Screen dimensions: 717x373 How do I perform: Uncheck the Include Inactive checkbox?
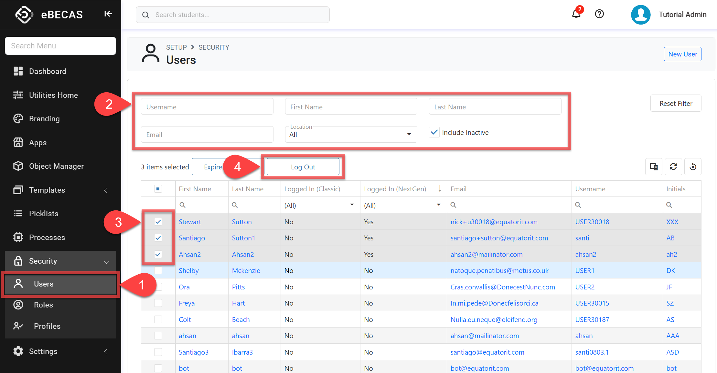click(x=434, y=132)
